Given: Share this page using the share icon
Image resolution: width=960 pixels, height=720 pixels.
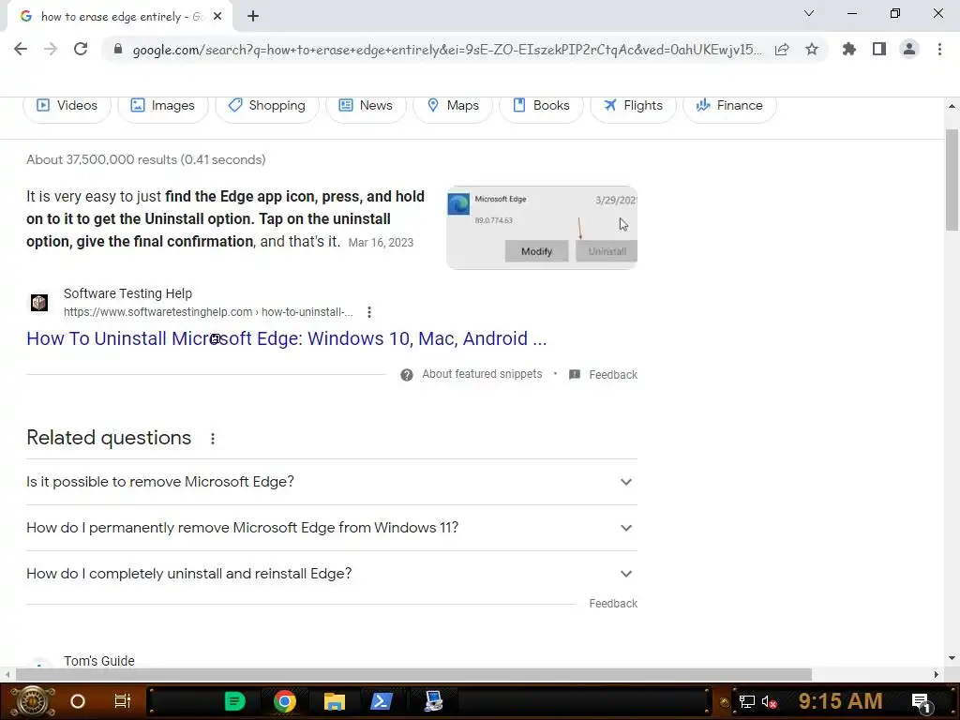Looking at the screenshot, I should coord(782,49).
